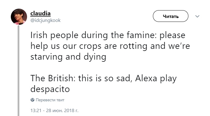210x116 pixels.
Task: Click the globe icon beside Перевести твит
Action: point(32,100)
